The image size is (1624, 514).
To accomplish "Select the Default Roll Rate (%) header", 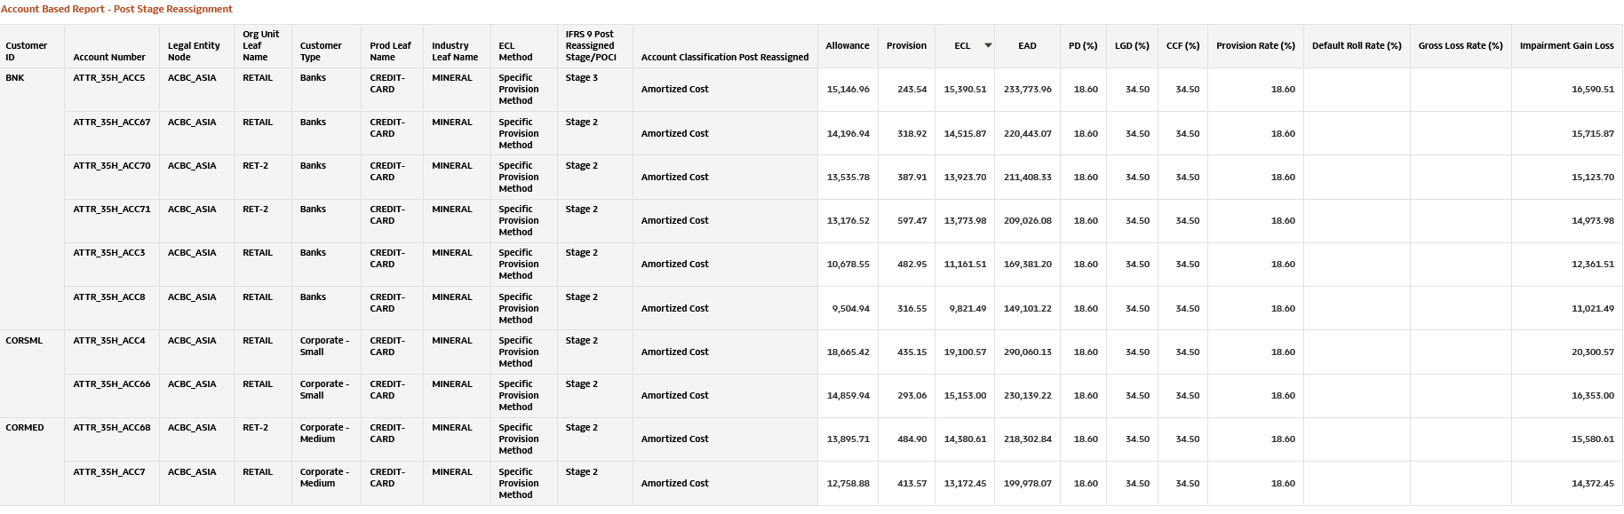I will click(1356, 45).
